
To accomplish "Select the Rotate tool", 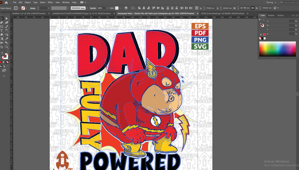I will pyautogui.click(x=7, y=31).
